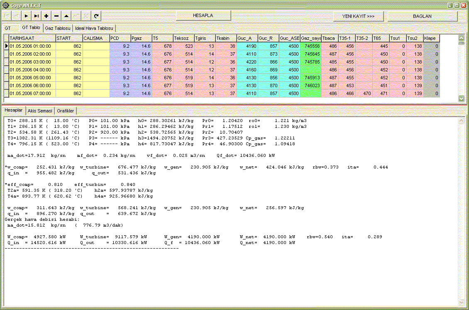Open the Grafikler tab
Screen dimensions: 469x310
pos(66,111)
